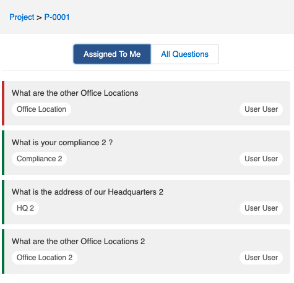Open the P-0001 breadcrumb link
This screenshot has height=283, width=294.
pos(57,17)
